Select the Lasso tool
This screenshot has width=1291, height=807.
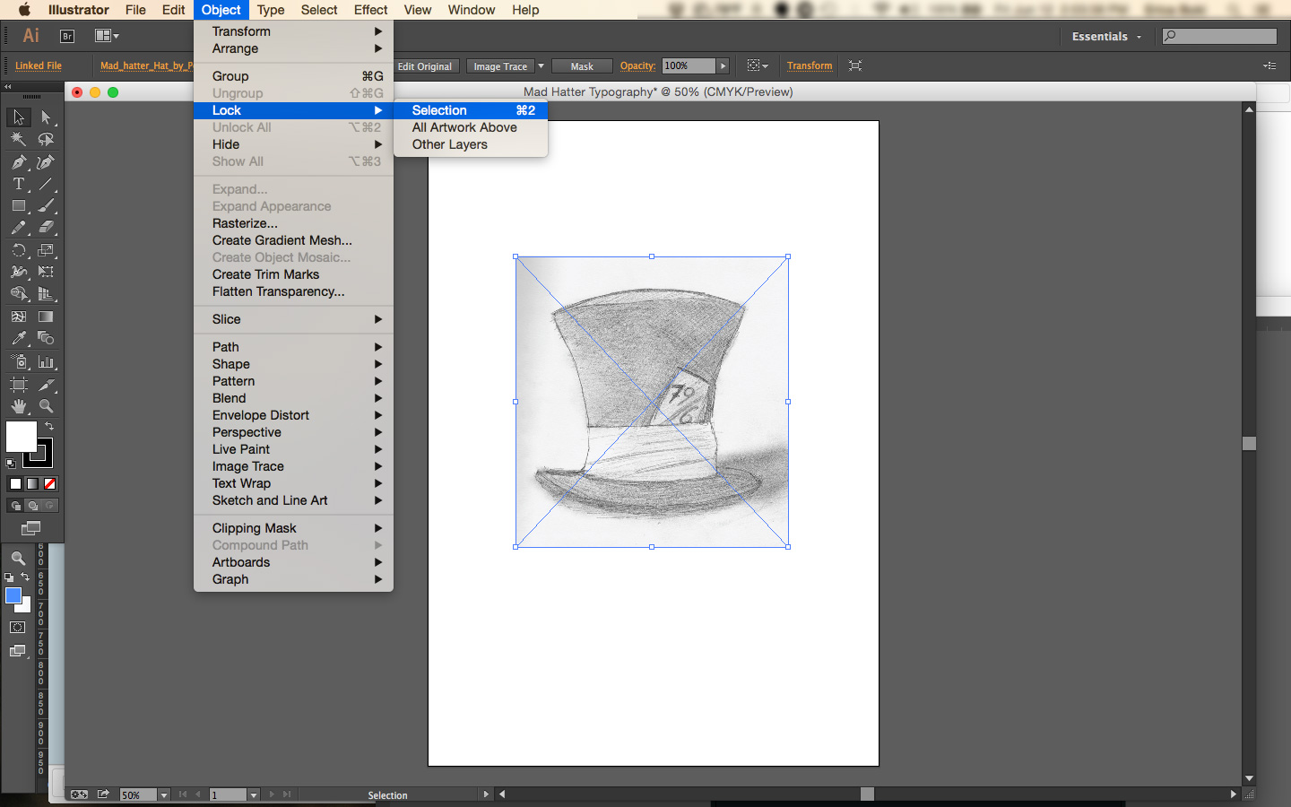pos(46,139)
